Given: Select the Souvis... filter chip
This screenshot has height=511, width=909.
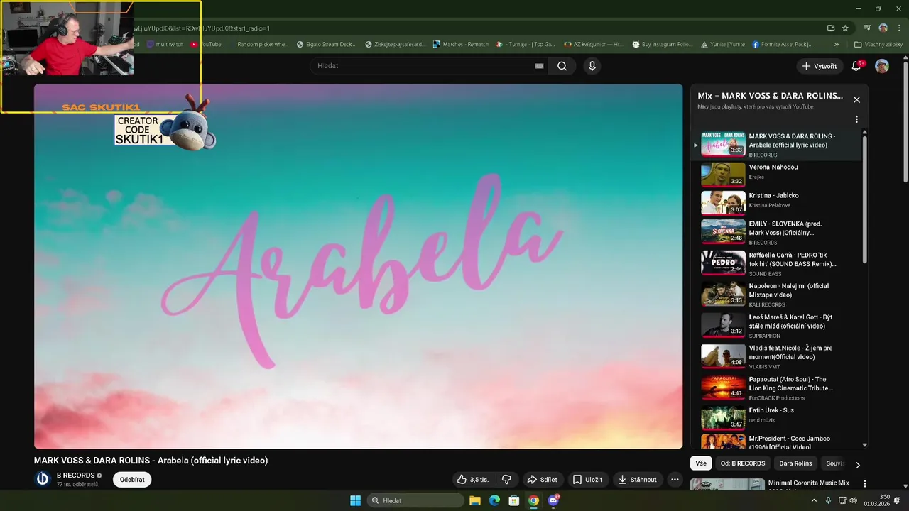Looking at the screenshot, I should [x=834, y=463].
